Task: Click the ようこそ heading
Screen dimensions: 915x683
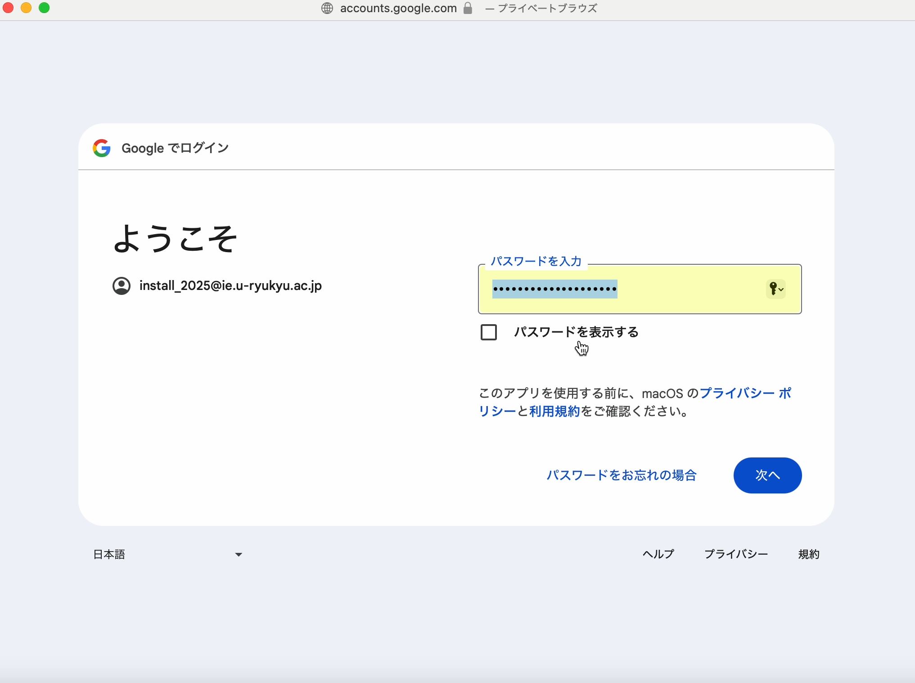Action: pyautogui.click(x=175, y=238)
